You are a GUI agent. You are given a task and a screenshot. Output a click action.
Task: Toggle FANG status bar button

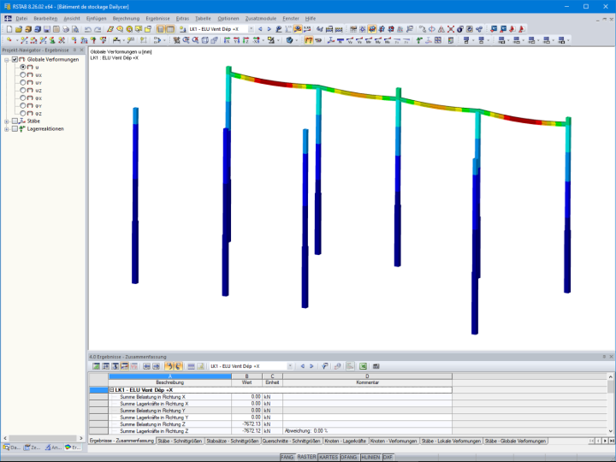coord(287,457)
